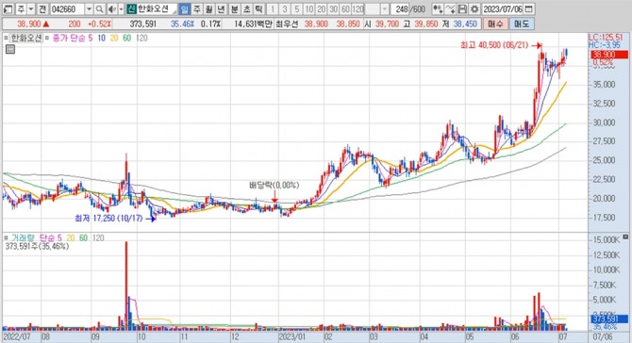Toggle the small square before 종가 단순 legend
This screenshot has width=632, height=343.
[x=47, y=38]
